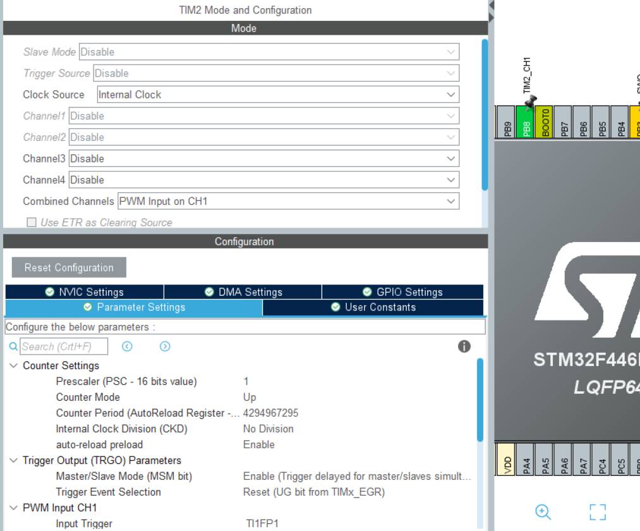640x531 pixels.
Task: Open the User Constants tab
Action: tap(373, 307)
